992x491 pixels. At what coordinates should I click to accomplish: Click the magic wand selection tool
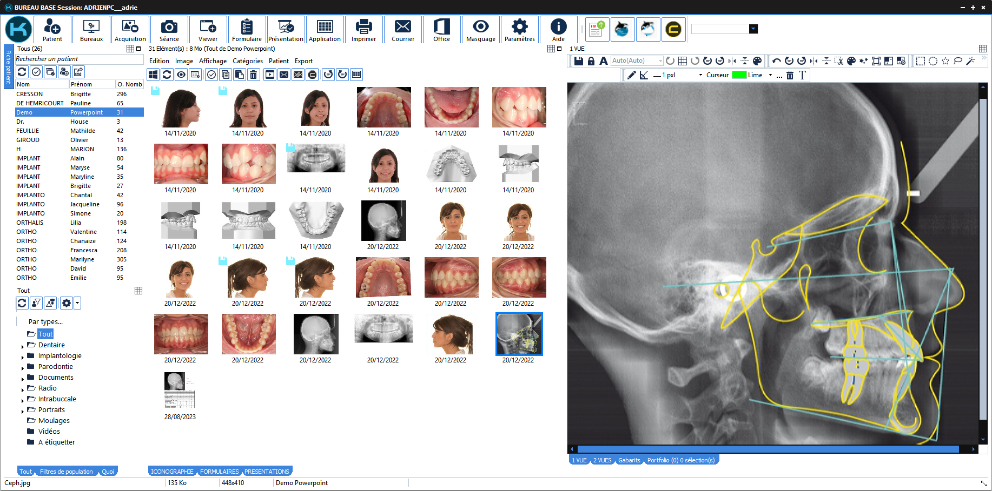coord(970,61)
